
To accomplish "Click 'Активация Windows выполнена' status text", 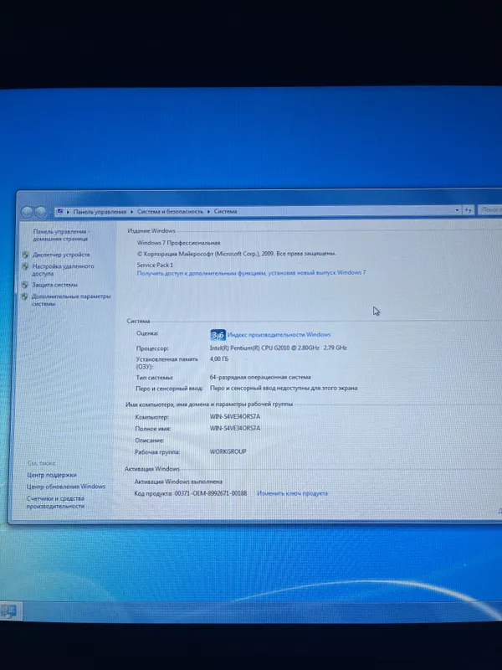I will 178,482.
